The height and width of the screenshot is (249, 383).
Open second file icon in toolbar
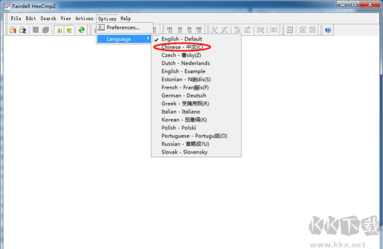pos(23,30)
